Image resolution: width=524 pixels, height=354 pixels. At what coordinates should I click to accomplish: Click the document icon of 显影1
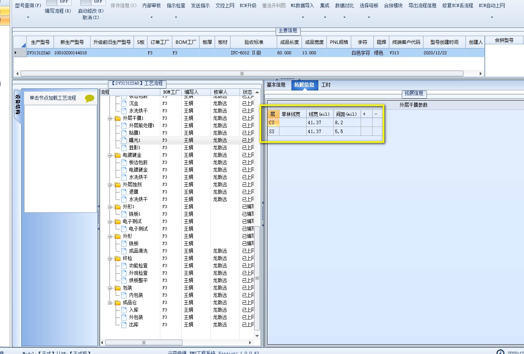click(x=124, y=147)
